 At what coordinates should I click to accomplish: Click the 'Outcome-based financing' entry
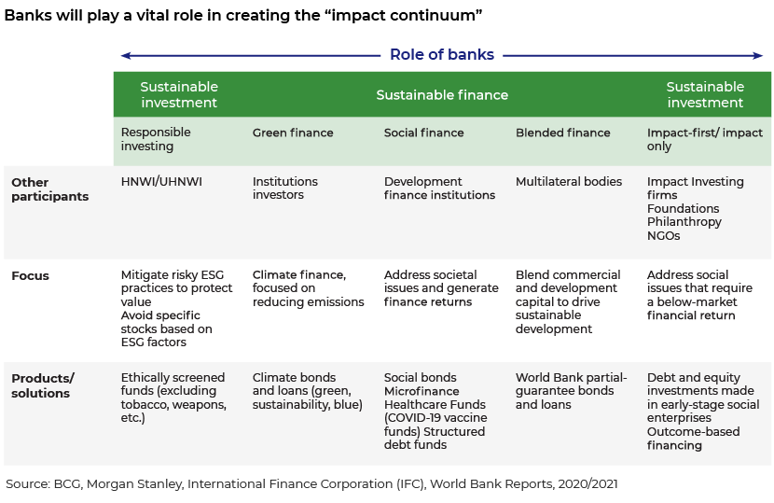[693, 439]
